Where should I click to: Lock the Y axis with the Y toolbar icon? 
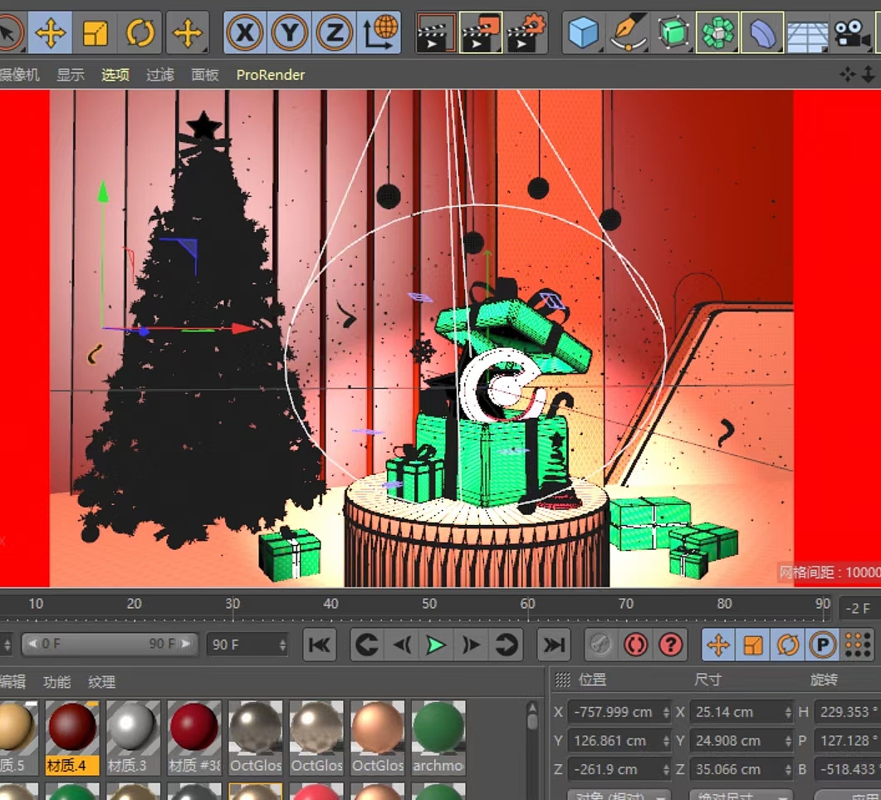tap(291, 32)
